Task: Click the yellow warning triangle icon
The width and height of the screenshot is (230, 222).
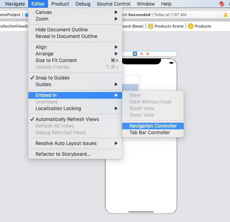Action: [x=225, y=15]
